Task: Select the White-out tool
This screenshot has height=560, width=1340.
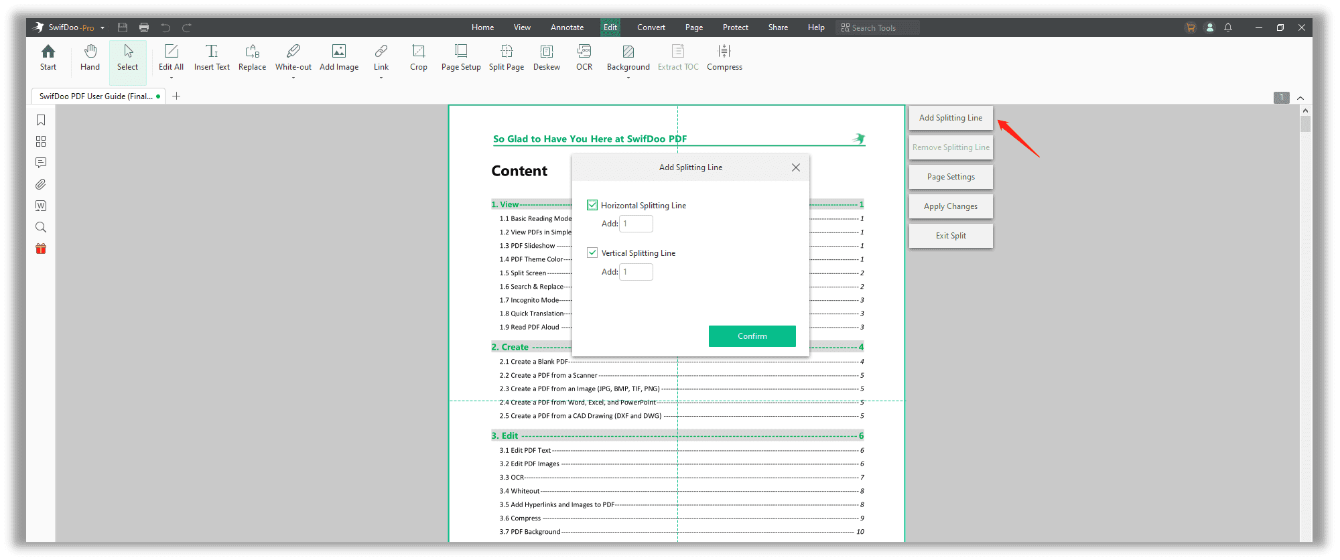Action: pyautogui.click(x=293, y=58)
